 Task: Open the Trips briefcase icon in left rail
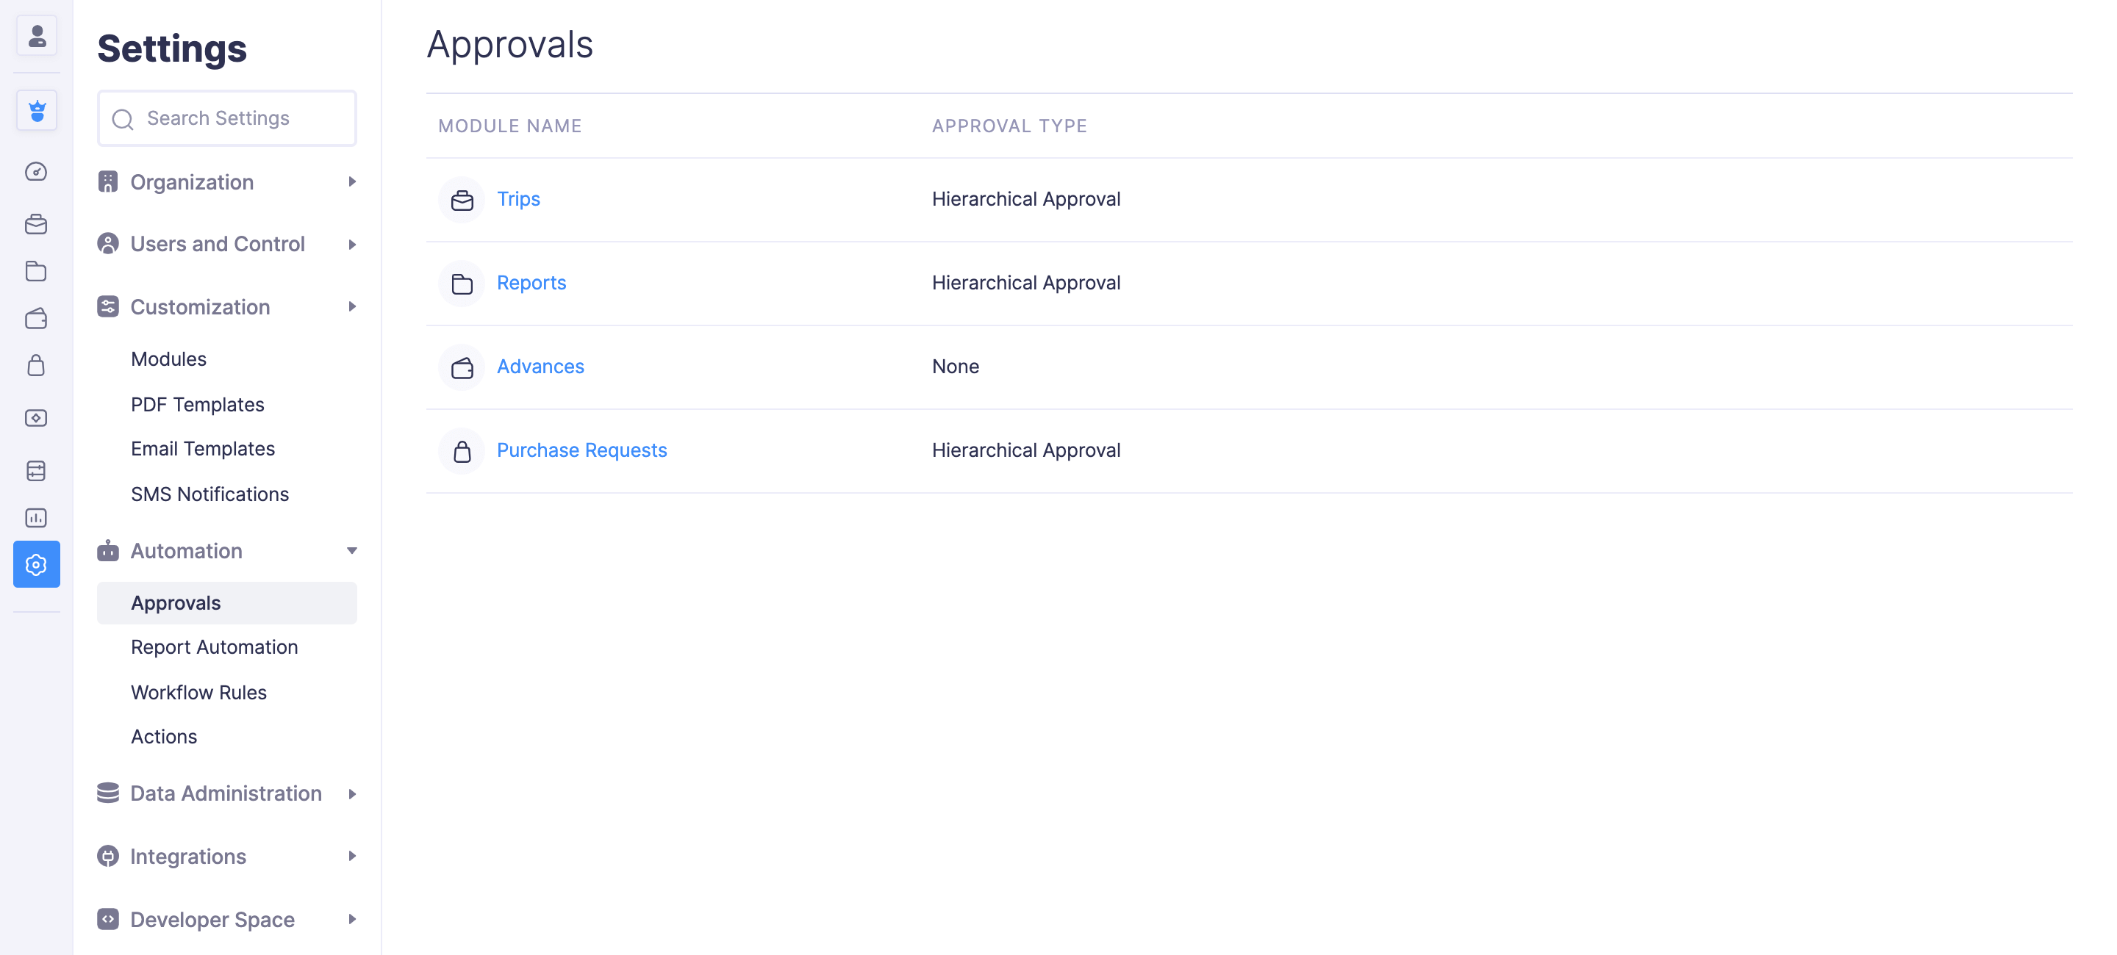(x=36, y=224)
